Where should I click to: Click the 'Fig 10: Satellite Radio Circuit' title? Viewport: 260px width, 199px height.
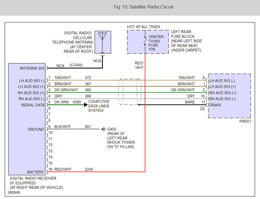pos(144,7)
